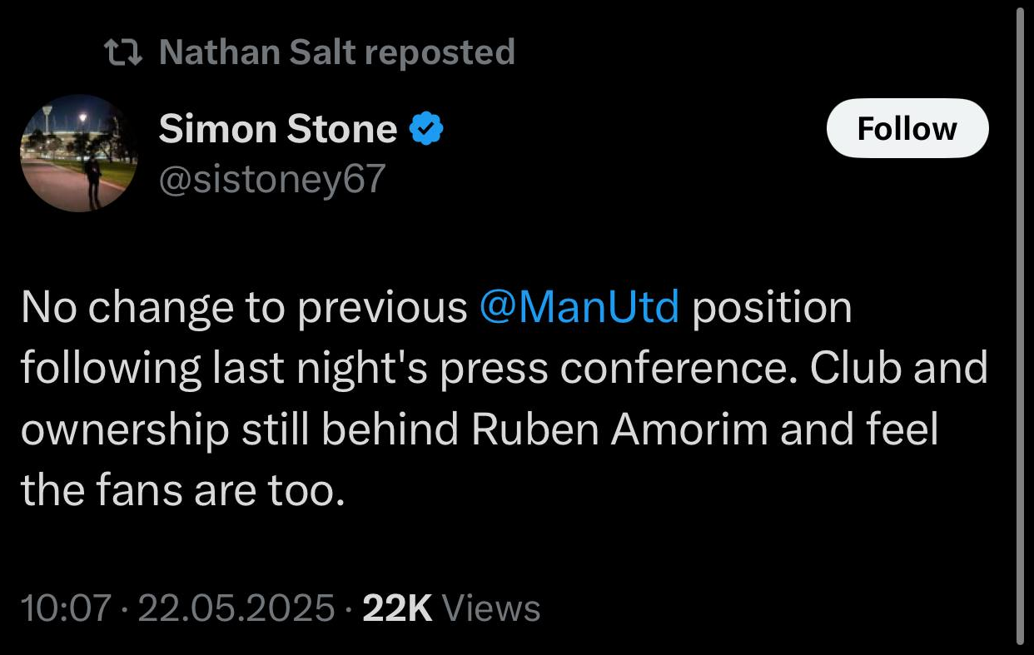The image size is (1034, 655).
Task: Click the Simon Stone display name
Action: [x=278, y=130]
